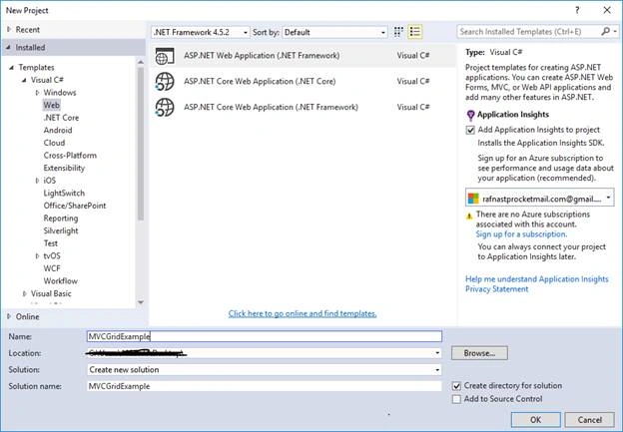Select the Web template category
Viewport: 623px width, 432px height.
click(x=52, y=105)
